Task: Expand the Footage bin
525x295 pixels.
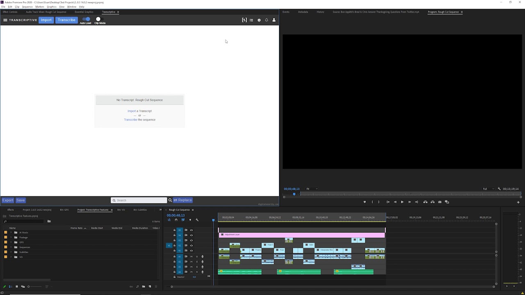Action: point(11,238)
